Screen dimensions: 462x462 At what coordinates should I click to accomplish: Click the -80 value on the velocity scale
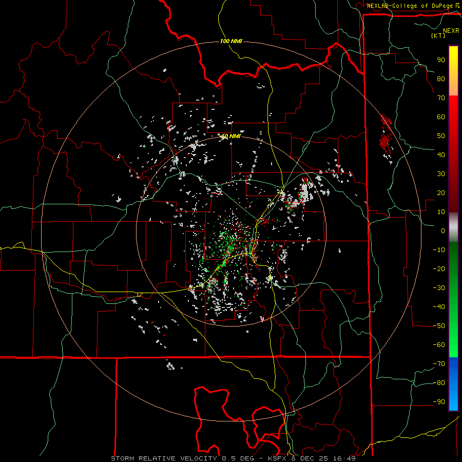click(x=439, y=383)
